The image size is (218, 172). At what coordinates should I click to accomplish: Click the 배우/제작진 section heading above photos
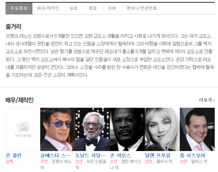20,100
